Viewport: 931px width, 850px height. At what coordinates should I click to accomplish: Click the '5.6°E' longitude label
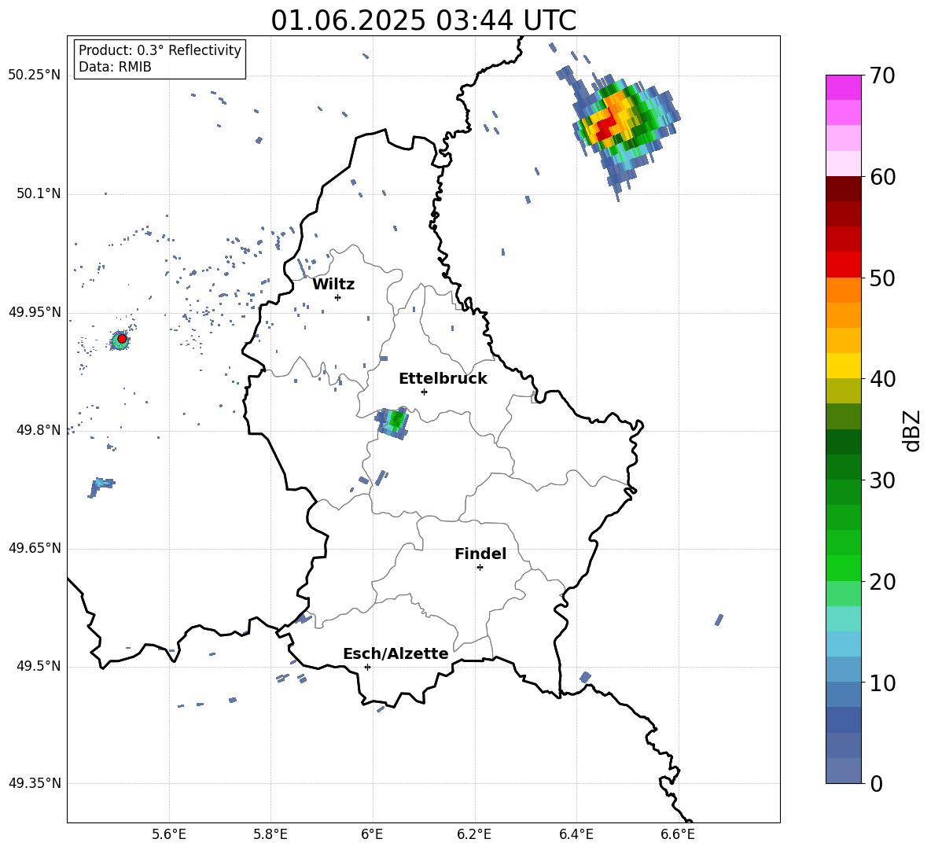(169, 835)
